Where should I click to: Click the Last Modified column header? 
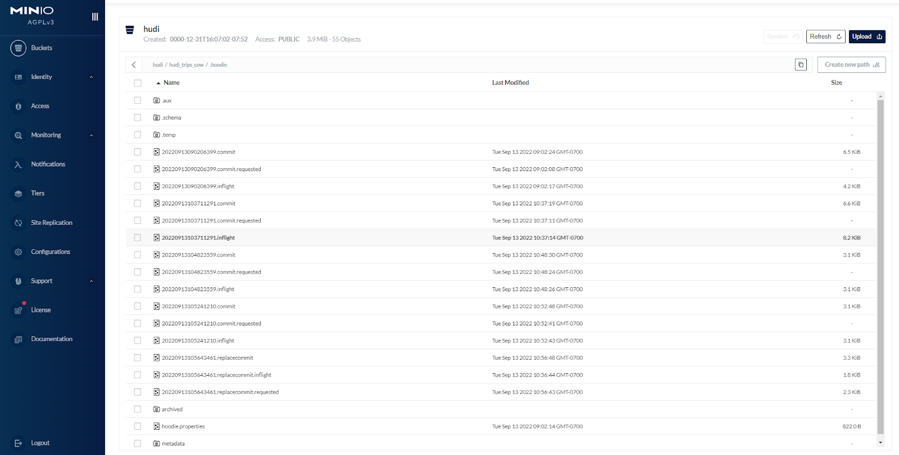point(510,83)
